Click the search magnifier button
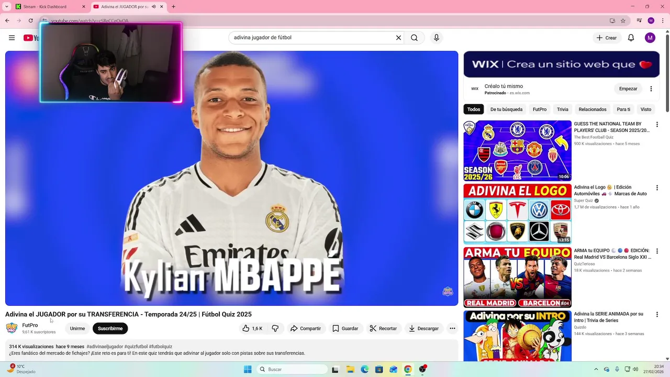The width and height of the screenshot is (670, 377). point(414,38)
